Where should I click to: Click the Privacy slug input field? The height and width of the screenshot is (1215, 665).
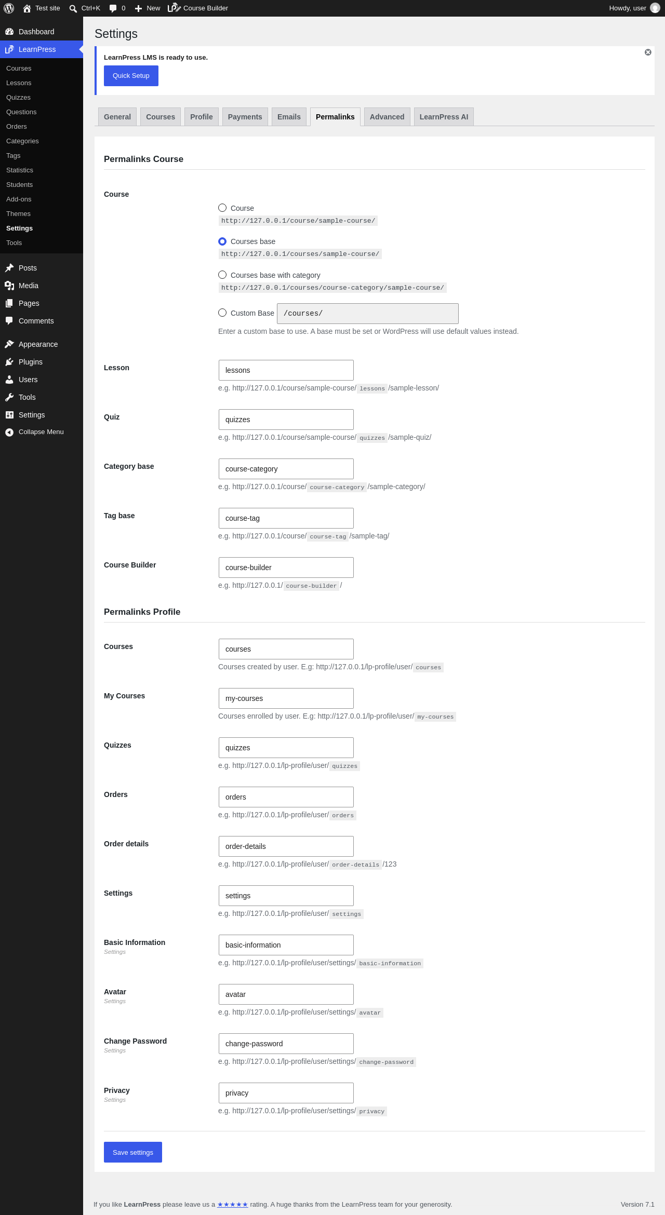click(286, 1093)
